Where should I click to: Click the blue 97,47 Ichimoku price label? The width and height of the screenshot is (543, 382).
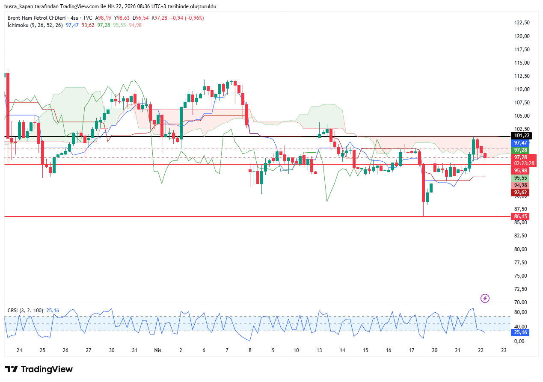(520, 143)
